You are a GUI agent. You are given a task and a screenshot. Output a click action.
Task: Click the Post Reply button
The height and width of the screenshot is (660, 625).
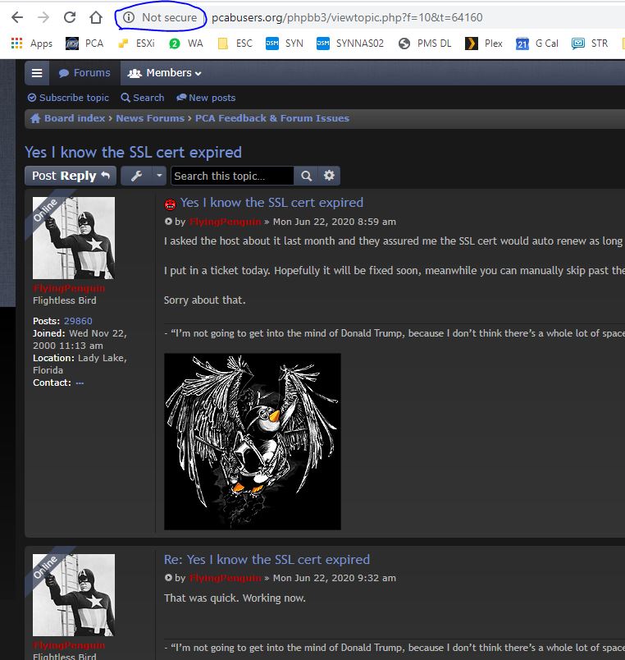(x=71, y=176)
